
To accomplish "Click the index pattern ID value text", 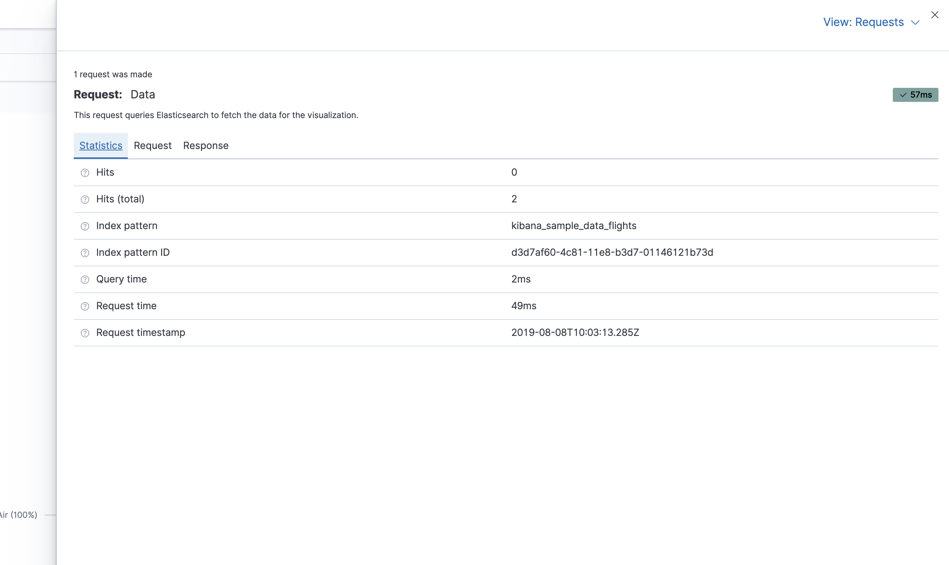I will [612, 252].
